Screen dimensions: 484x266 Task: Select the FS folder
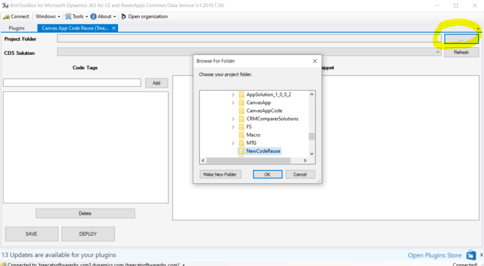pyautogui.click(x=249, y=127)
